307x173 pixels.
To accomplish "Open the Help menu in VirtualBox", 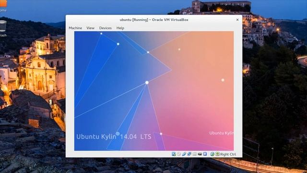I will click(x=120, y=28).
